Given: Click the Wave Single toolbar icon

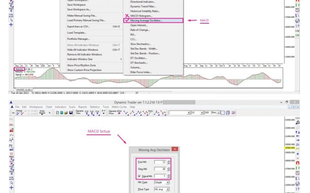Looking at the screenshot, I should pyautogui.click(x=42, y=112).
